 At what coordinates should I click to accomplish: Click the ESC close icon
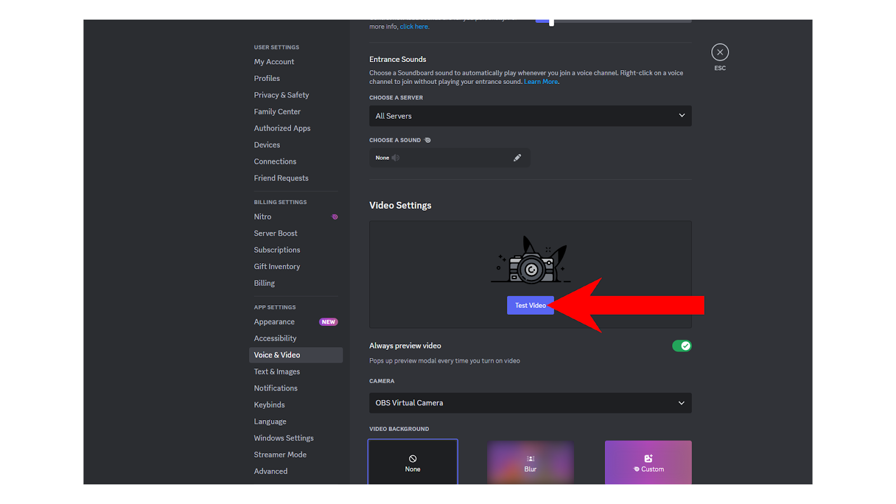[x=720, y=52]
